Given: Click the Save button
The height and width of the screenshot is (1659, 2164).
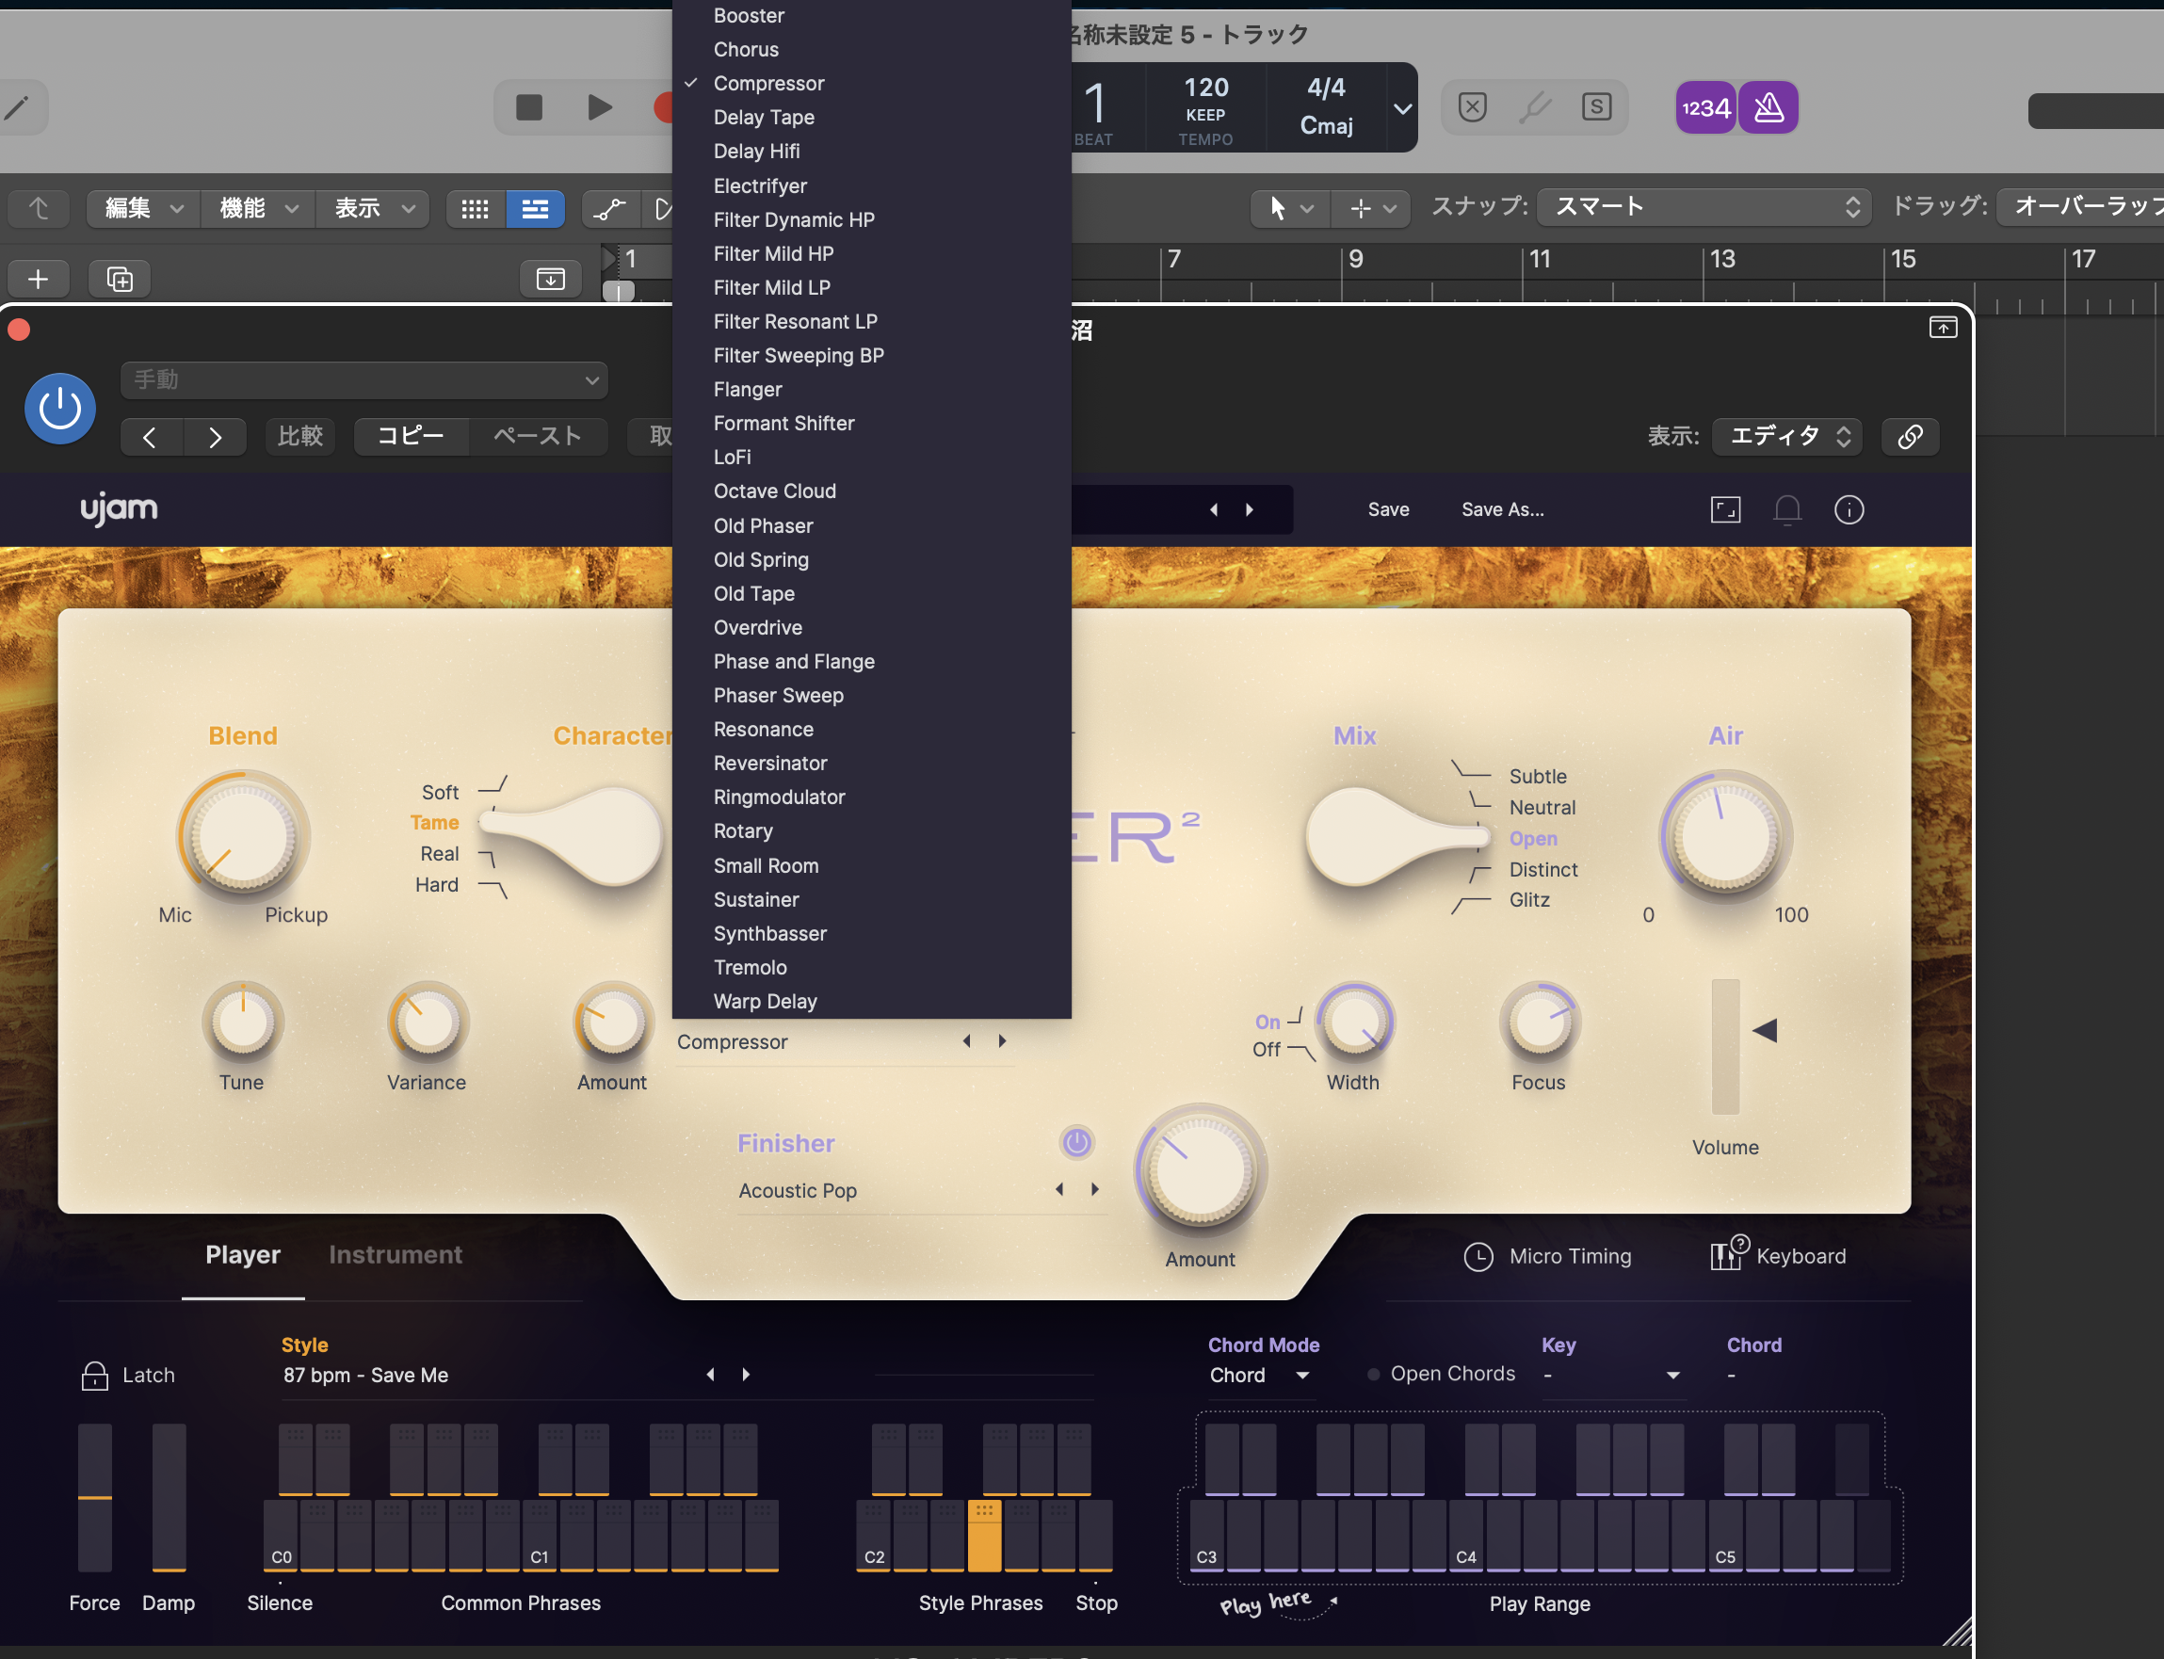Looking at the screenshot, I should point(1388,509).
